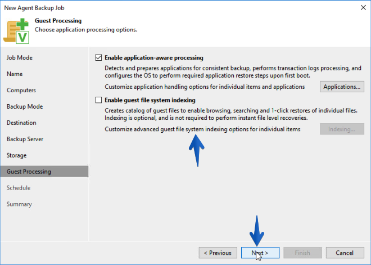Click the Schedule step in sidebar

click(x=19, y=188)
